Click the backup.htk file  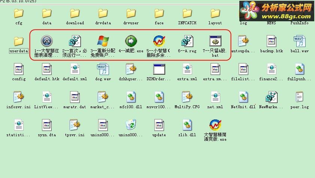tap(272, 41)
